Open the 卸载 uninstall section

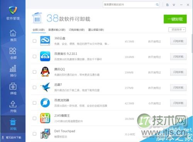[x=13, y=124]
